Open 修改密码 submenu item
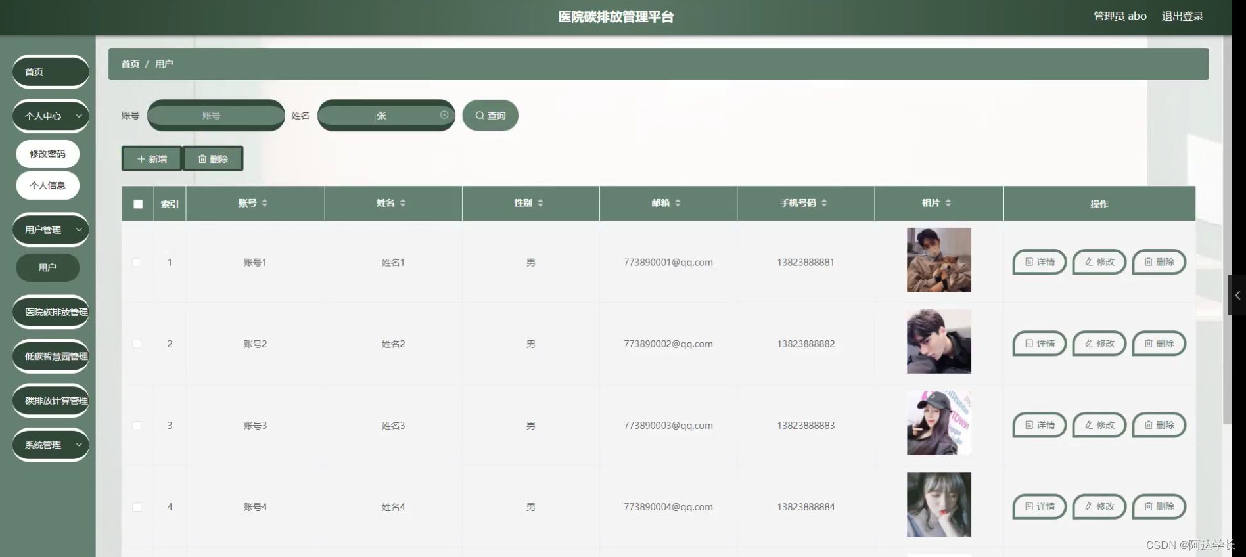This screenshot has height=557, width=1246. 47,154
